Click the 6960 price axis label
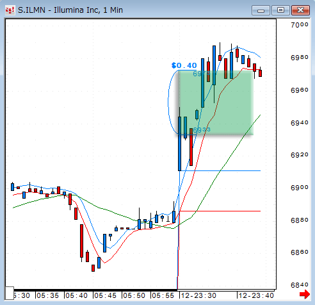Image resolution: width=315 pixels, height=305 pixels. [x=300, y=90]
